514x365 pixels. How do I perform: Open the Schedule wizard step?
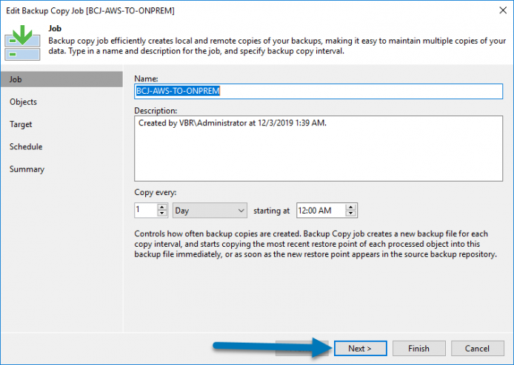point(26,146)
